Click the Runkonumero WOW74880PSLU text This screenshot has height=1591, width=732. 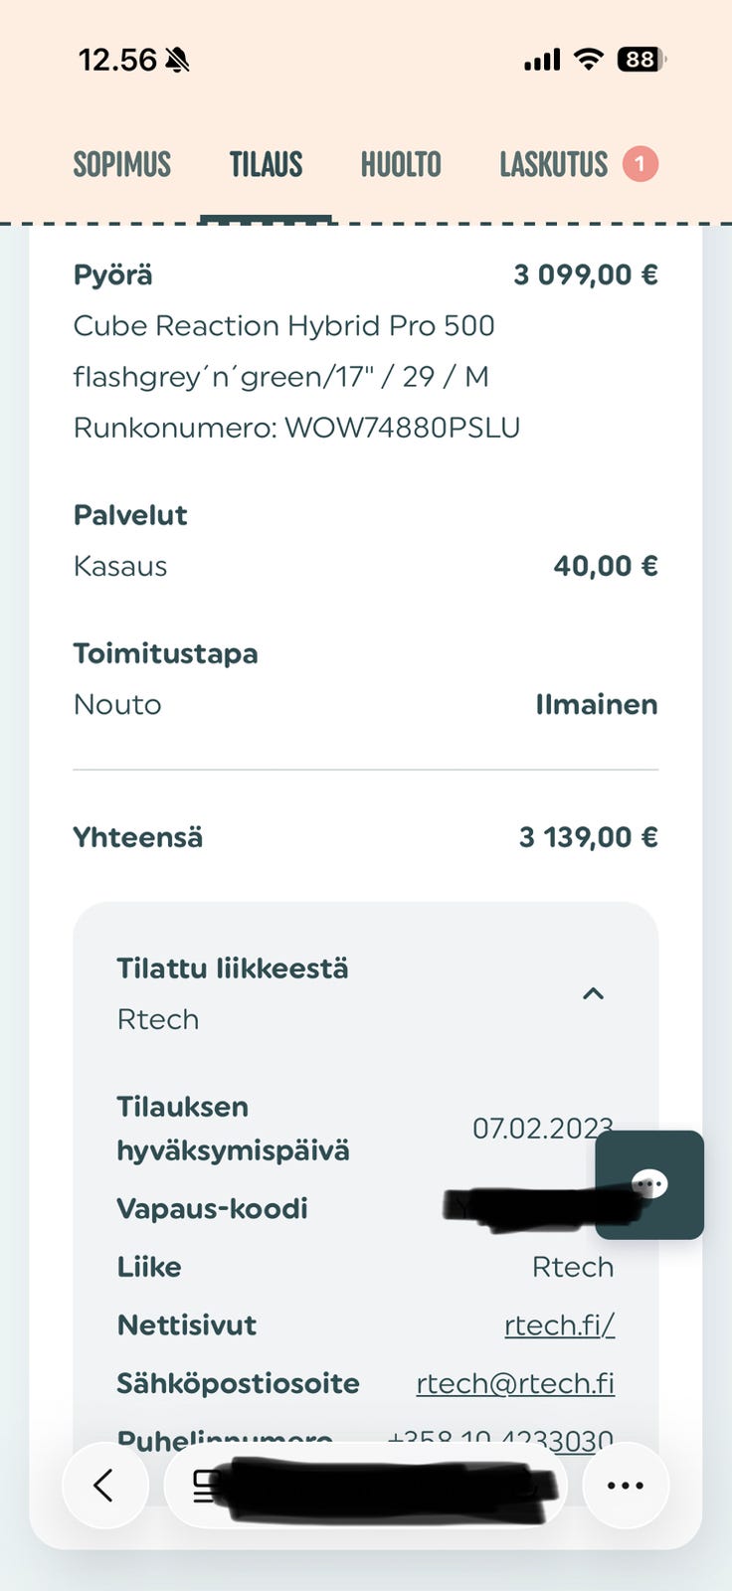click(x=296, y=428)
